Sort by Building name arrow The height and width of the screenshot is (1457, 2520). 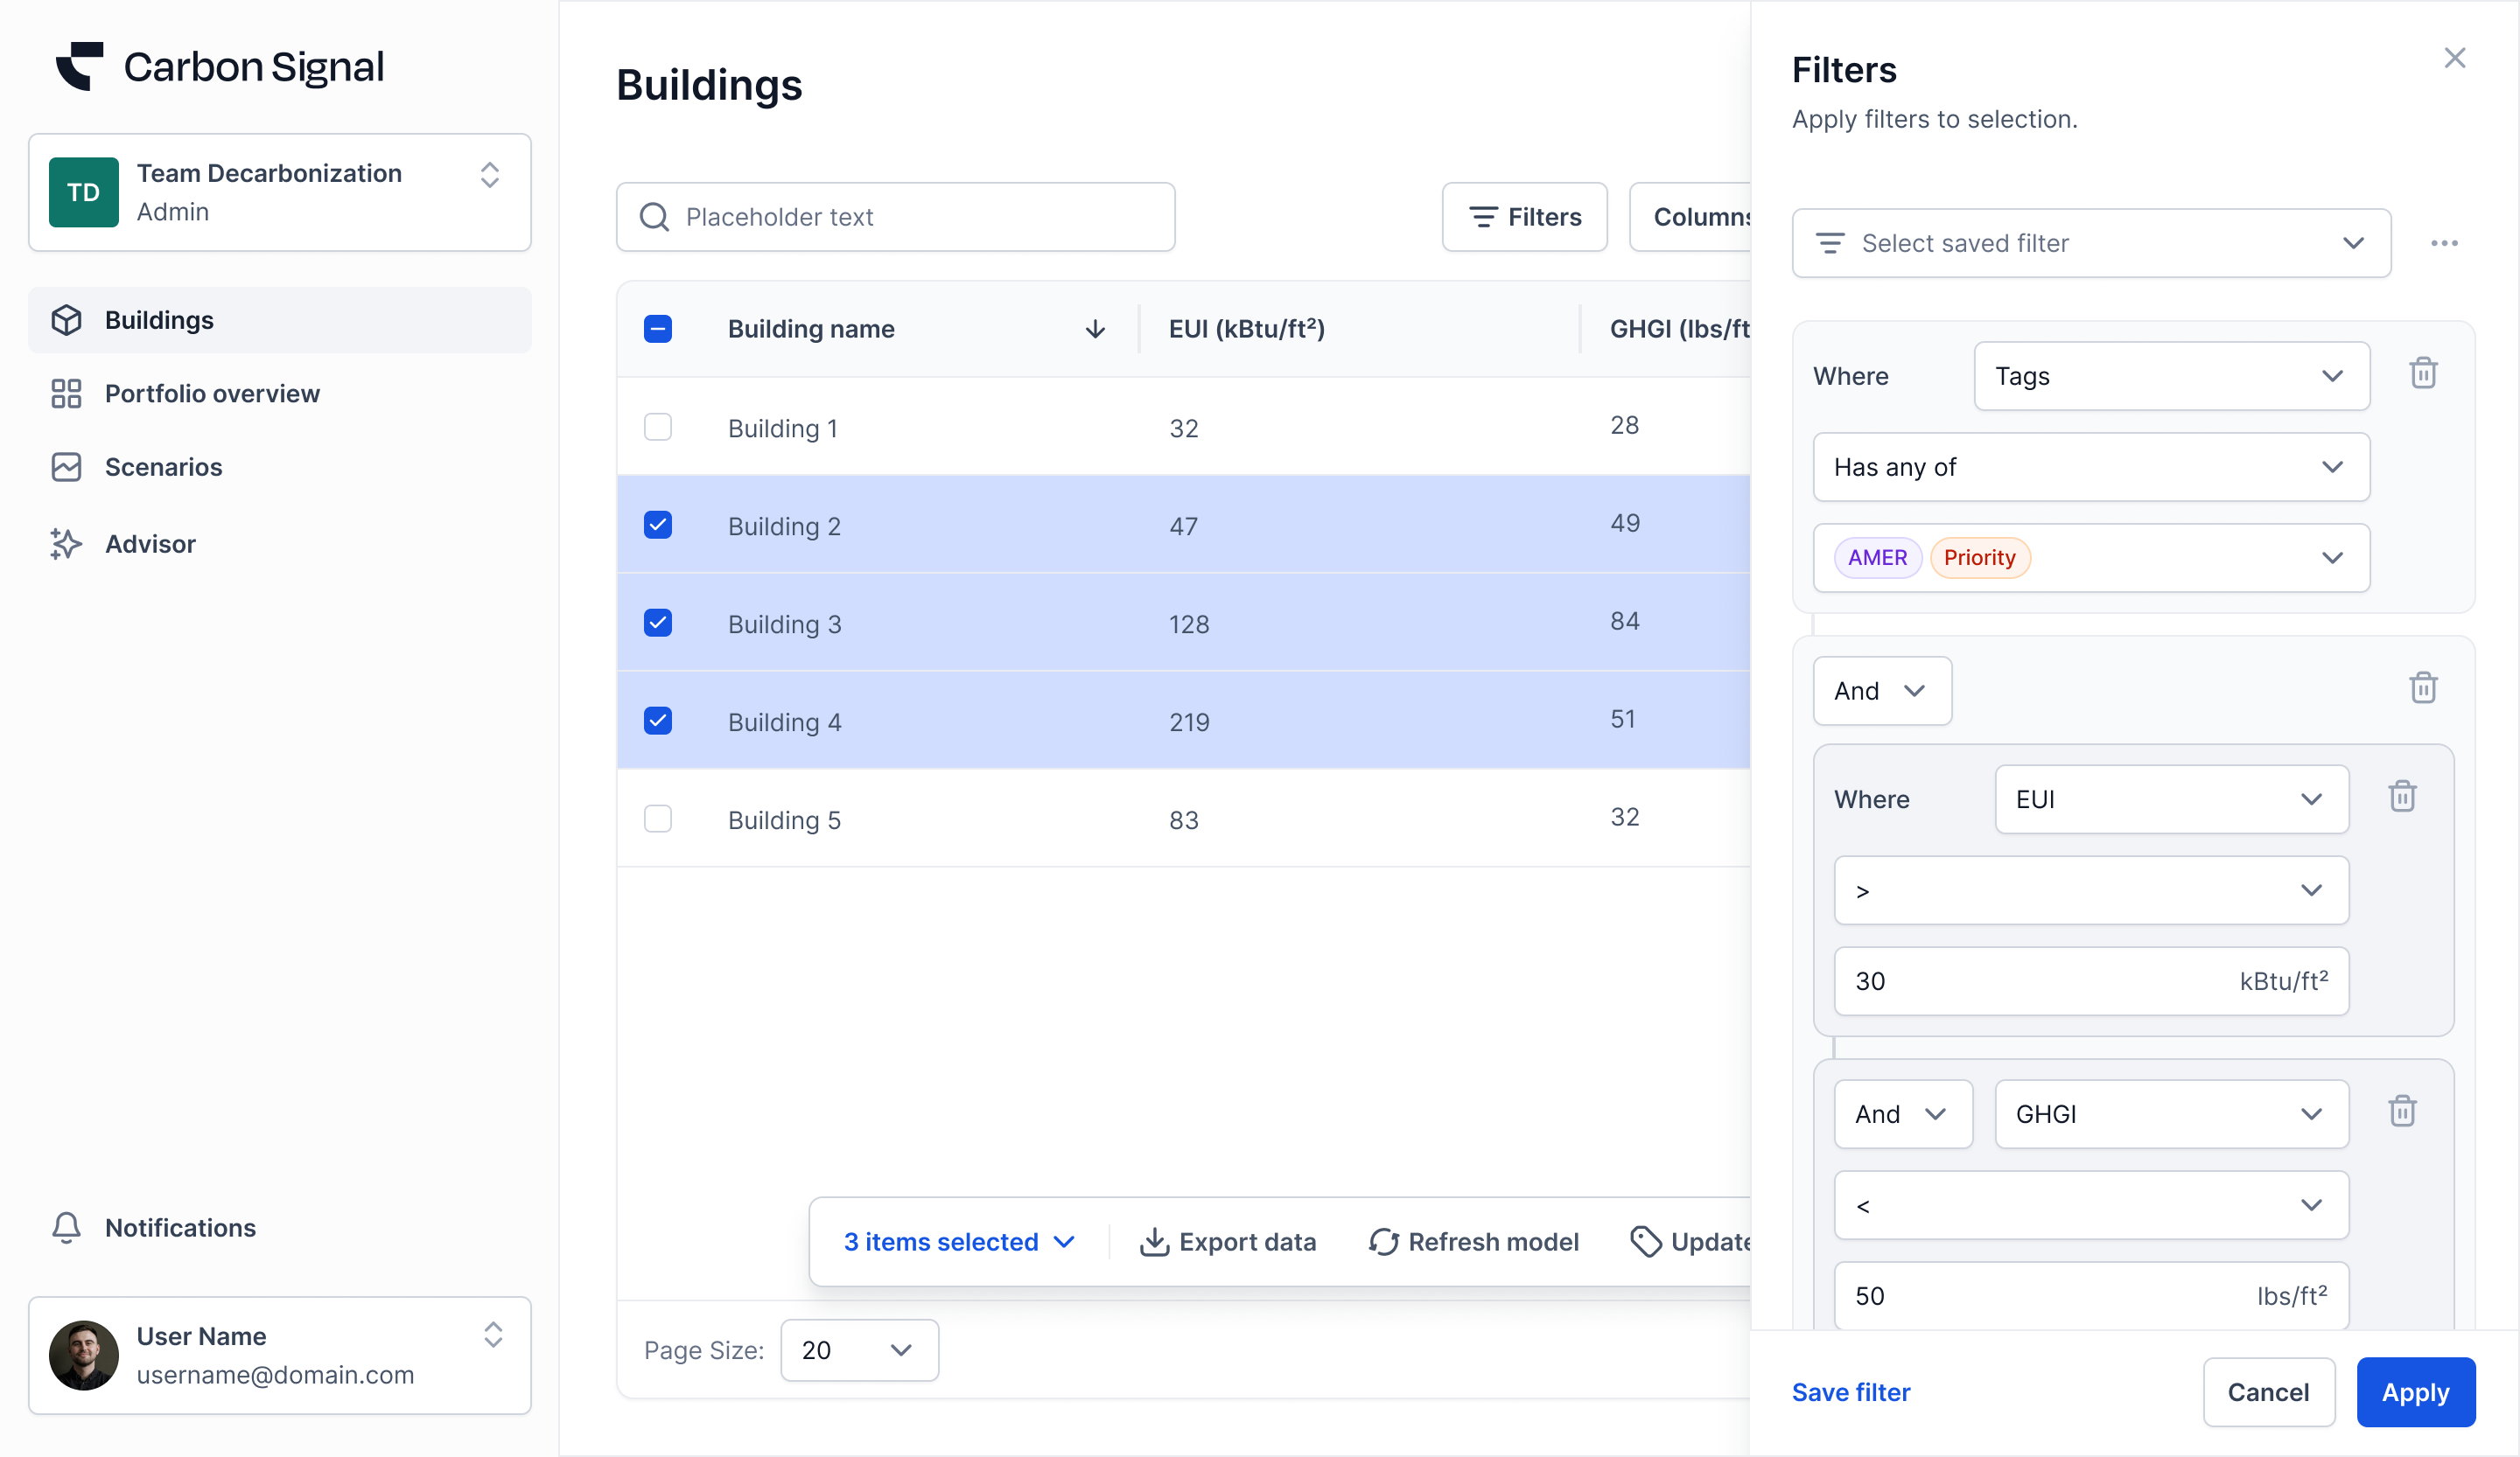(1095, 329)
